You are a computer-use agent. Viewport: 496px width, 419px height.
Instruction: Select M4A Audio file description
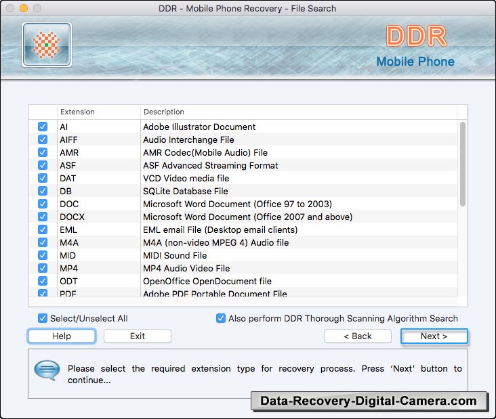(x=216, y=242)
